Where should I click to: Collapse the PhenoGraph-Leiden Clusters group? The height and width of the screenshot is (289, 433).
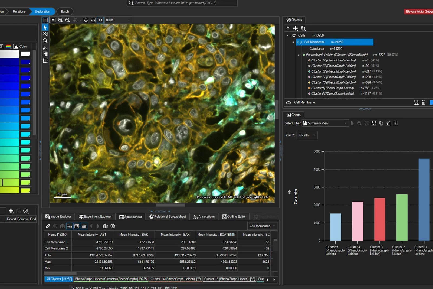point(299,54)
